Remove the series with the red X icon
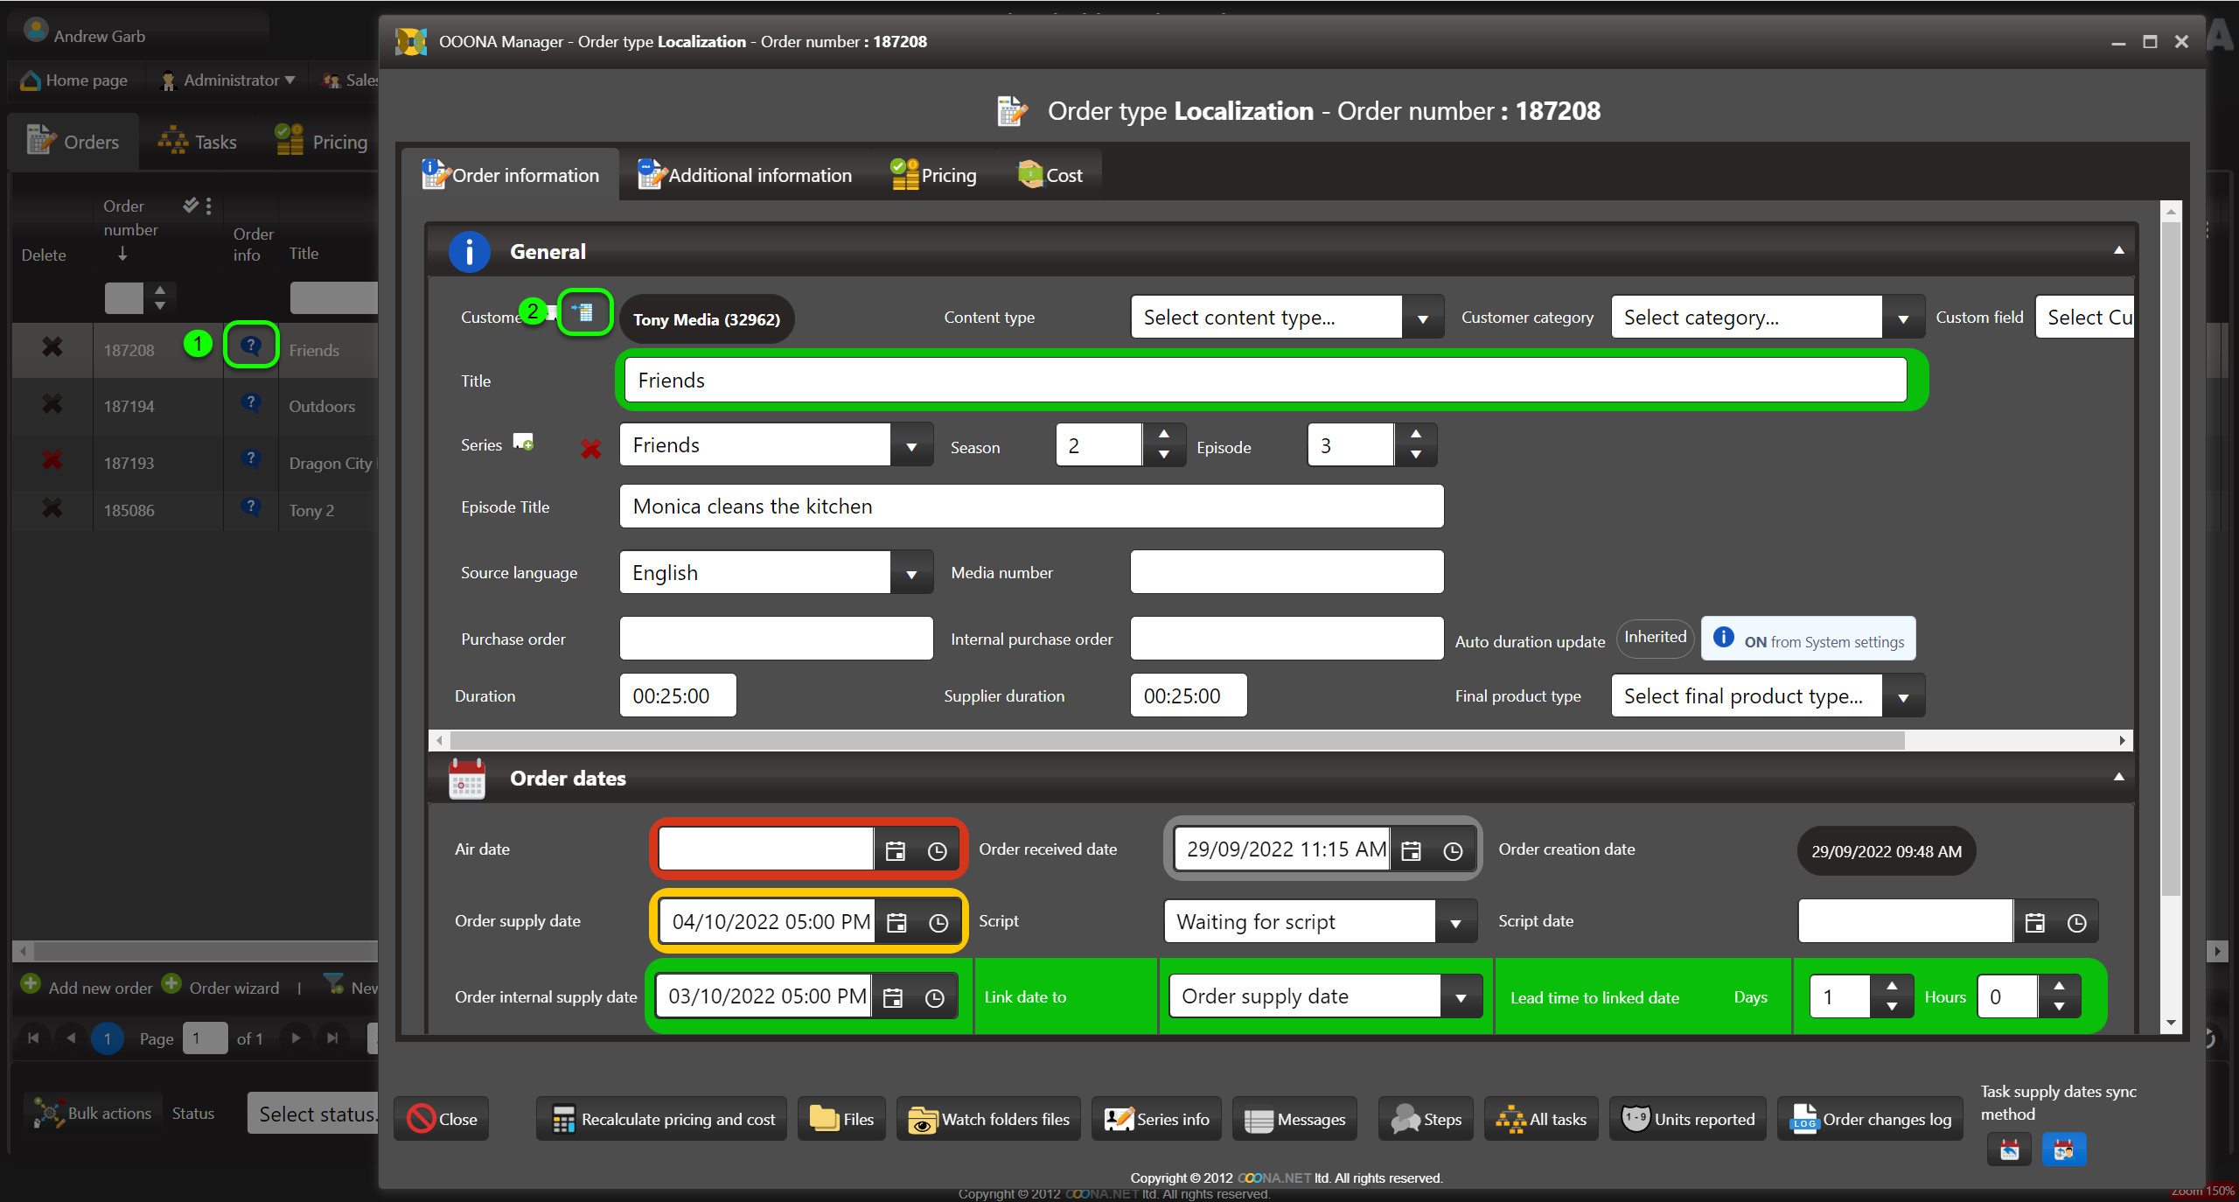2239x1202 pixels. tap(590, 449)
